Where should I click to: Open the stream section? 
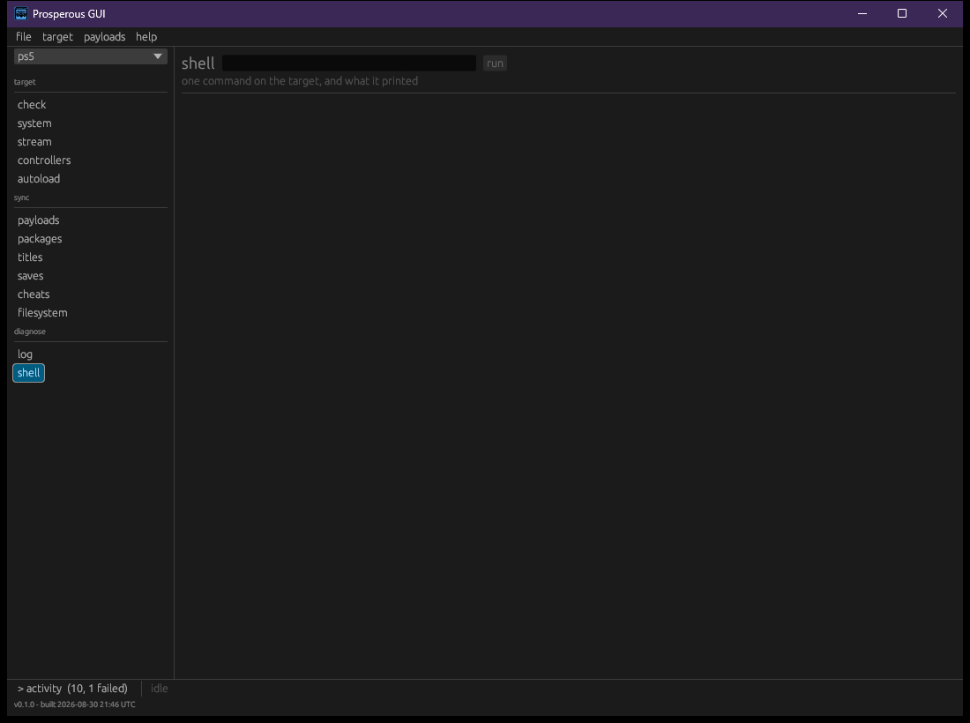(34, 142)
